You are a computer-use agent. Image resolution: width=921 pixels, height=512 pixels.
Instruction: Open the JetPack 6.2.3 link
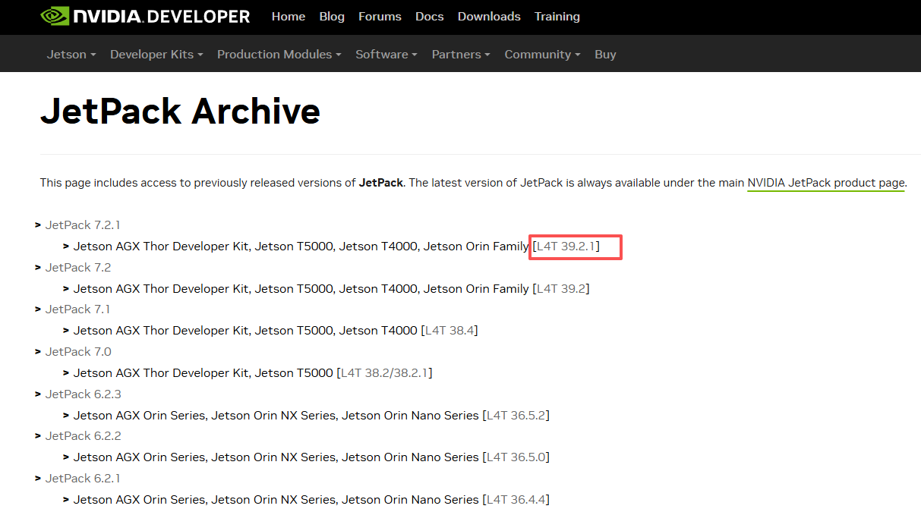coord(84,394)
